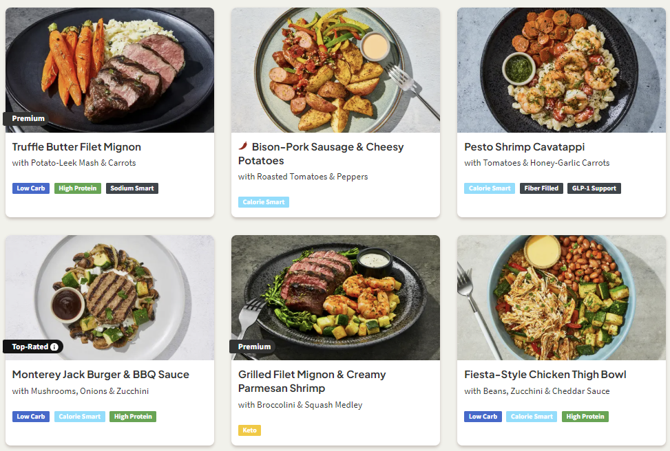Open Monterey Jack Burger & BBQ Sauce title
Viewport: 670px width, 451px height.
tap(101, 375)
